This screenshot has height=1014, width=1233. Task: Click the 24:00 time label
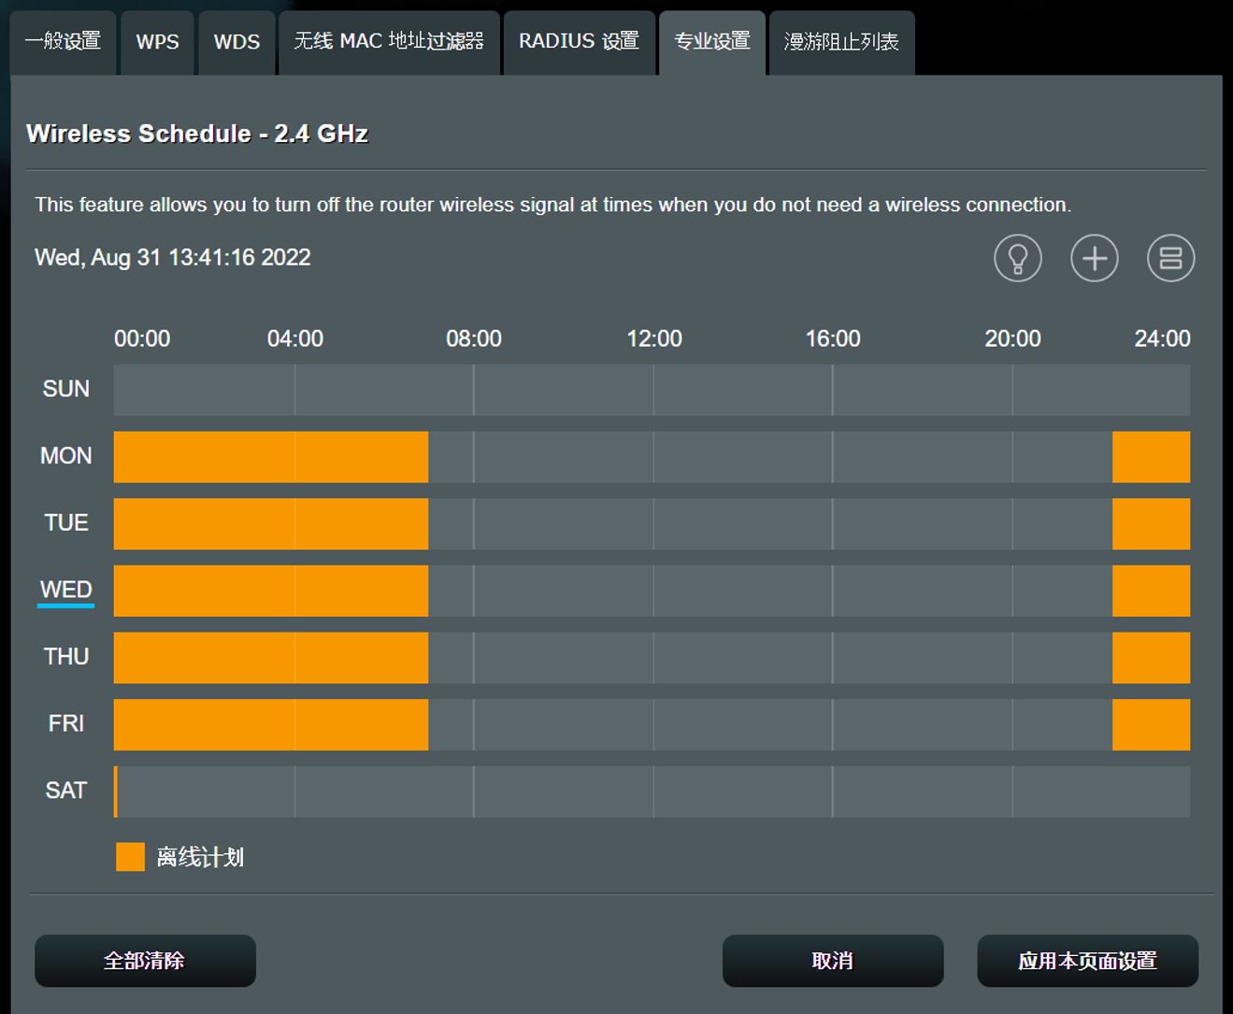1163,338
